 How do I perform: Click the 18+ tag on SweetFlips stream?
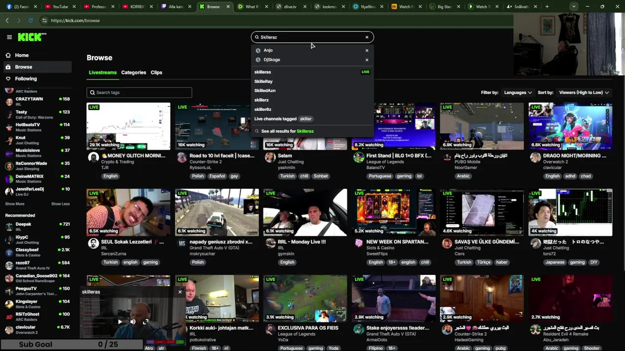click(x=392, y=262)
